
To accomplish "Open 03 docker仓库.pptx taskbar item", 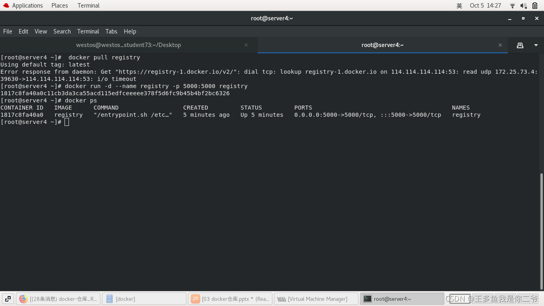I will click(230, 299).
